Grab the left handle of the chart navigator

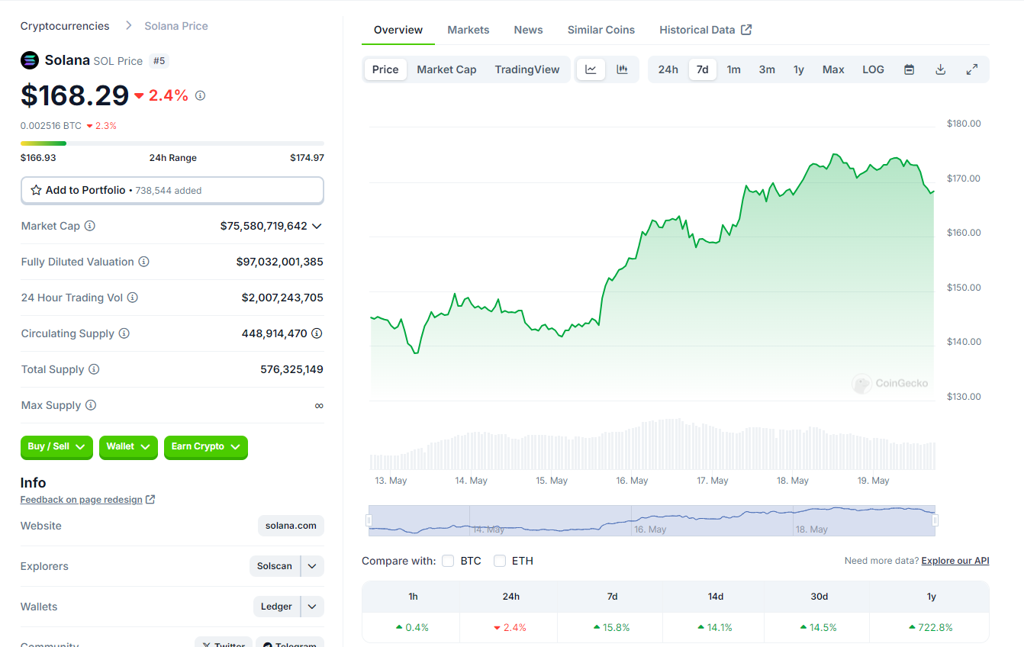pos(369,520)
